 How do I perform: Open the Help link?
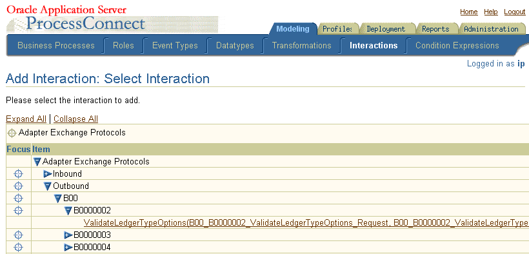[491, 12]
